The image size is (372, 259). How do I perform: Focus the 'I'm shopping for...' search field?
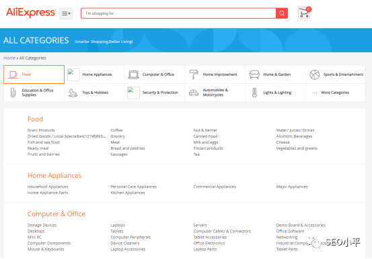[178, 13]
